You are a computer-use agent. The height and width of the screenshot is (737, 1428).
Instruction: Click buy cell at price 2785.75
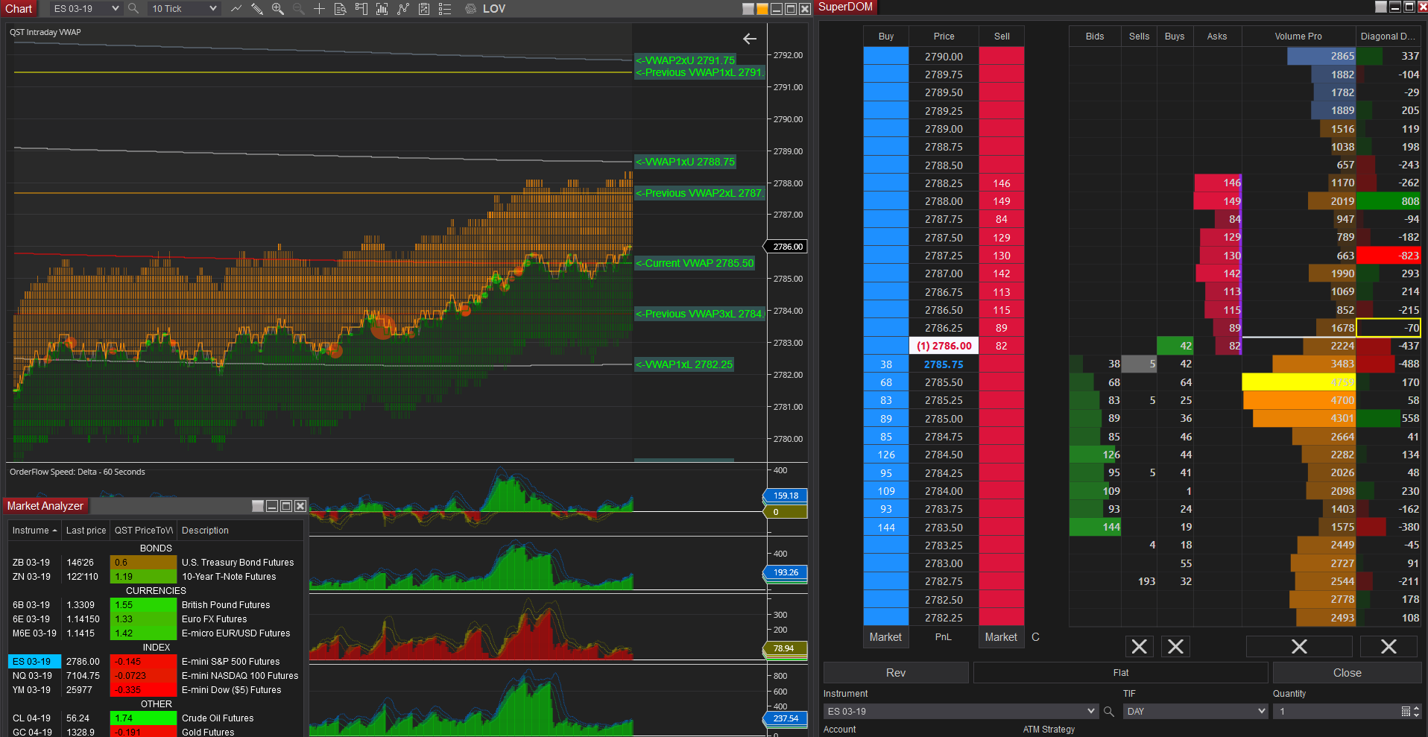(x=886, y=364)
